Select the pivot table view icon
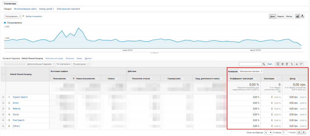 point(301,64)
